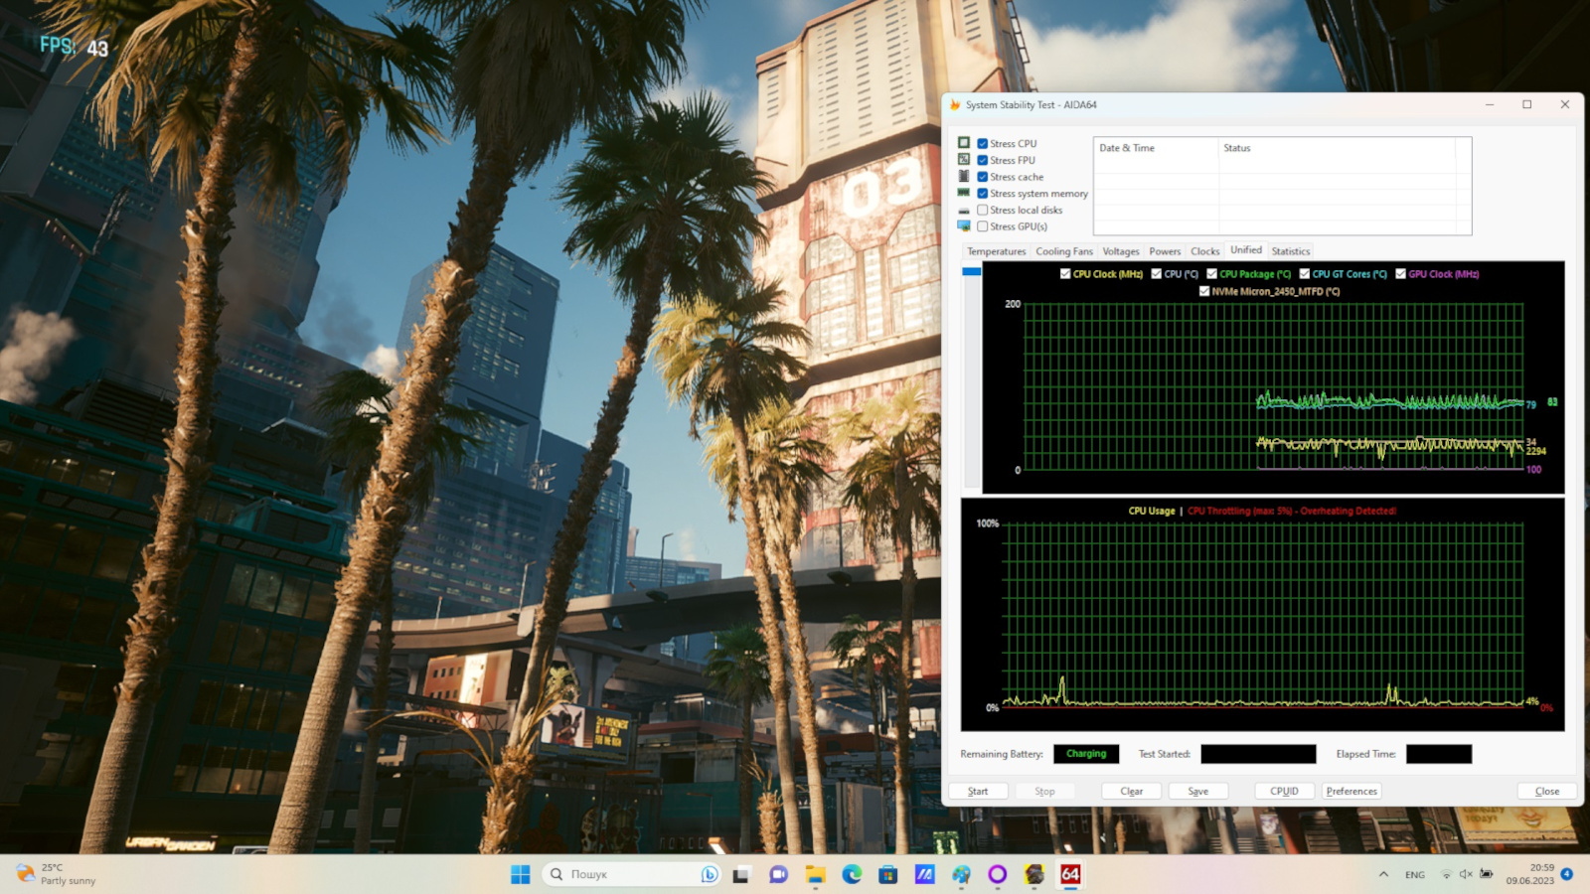Screen dimensions: 1590x894
Task: Open the Chat app on taskbar
Action: click(778, 874)
